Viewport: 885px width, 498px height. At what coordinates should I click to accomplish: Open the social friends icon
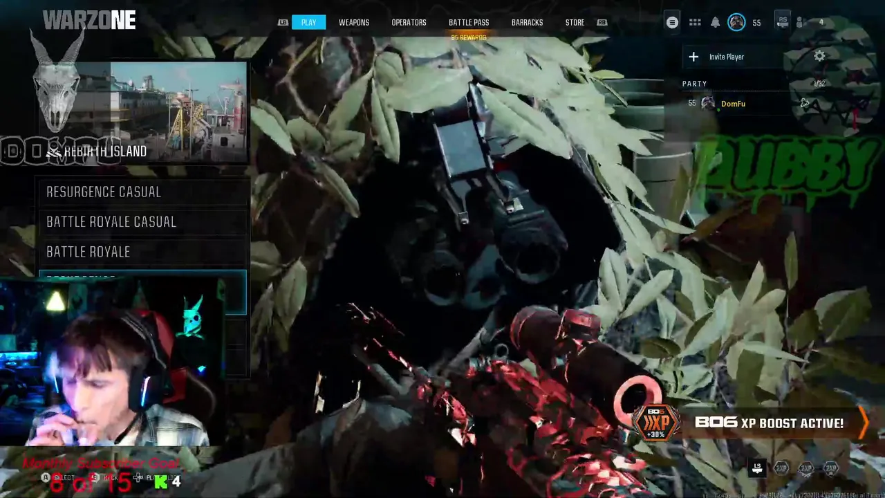pos(801,22)
